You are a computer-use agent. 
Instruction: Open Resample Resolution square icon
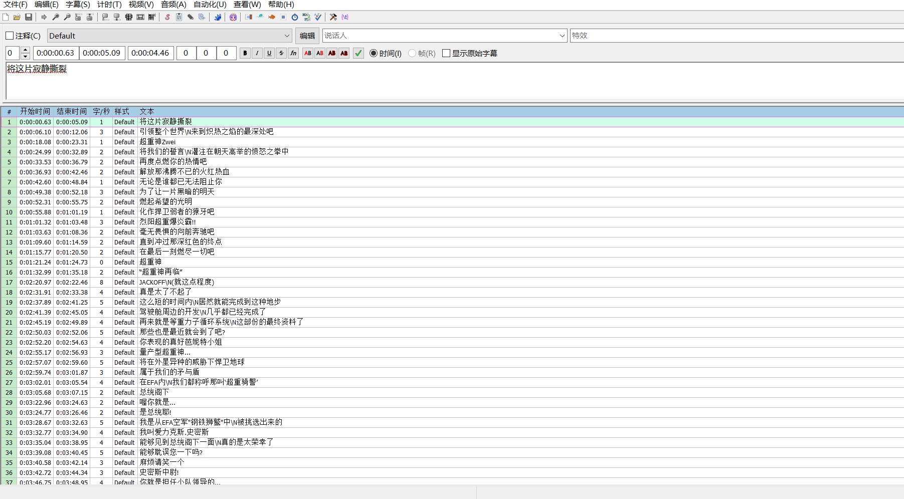pyautogui.click(x=283, y=17)
